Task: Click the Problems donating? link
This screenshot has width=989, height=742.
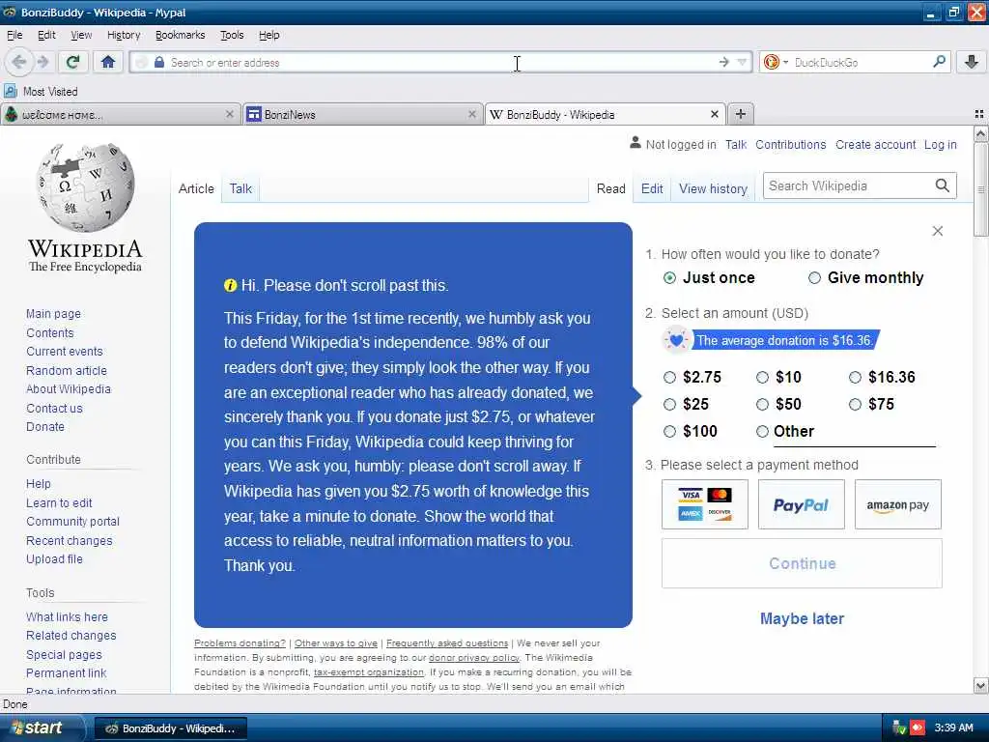Action: click(240, 642)
